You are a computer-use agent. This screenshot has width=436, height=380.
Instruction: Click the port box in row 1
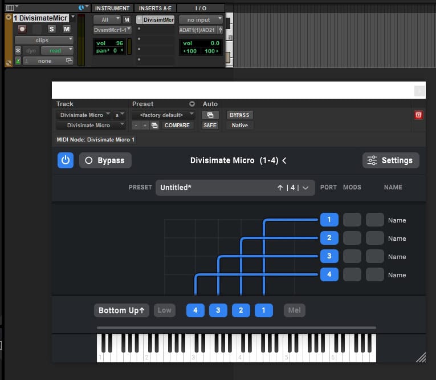(352, 220)
